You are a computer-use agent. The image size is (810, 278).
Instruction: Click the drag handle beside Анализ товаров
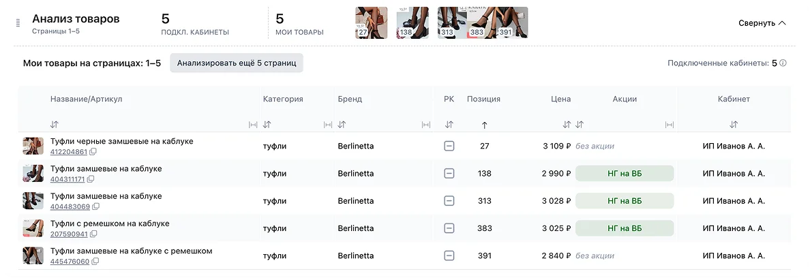click(18, 22)
